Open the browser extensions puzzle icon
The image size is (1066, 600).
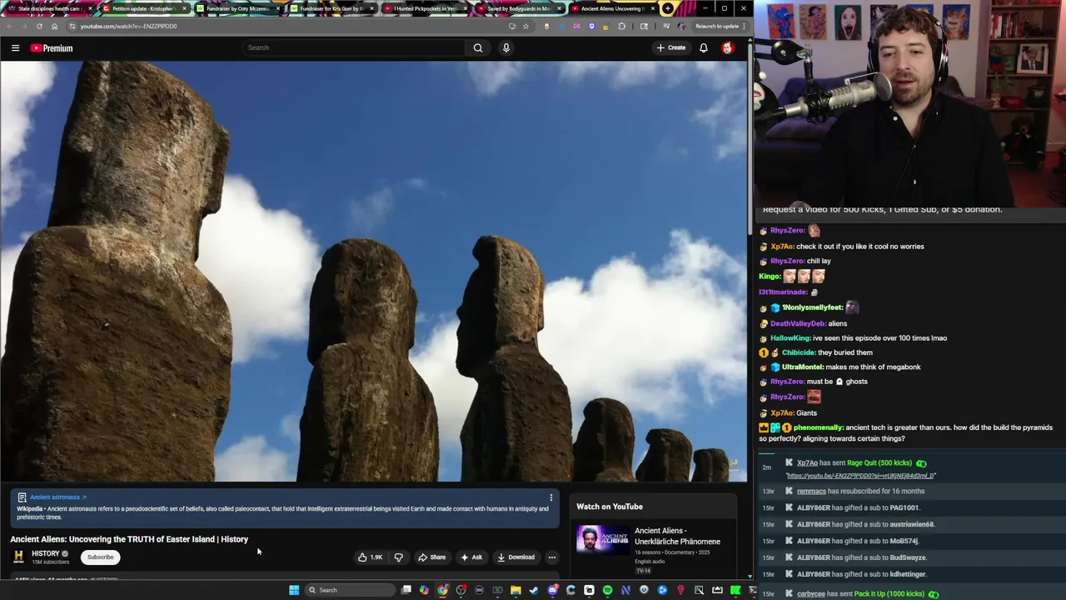tap(621, 26)
